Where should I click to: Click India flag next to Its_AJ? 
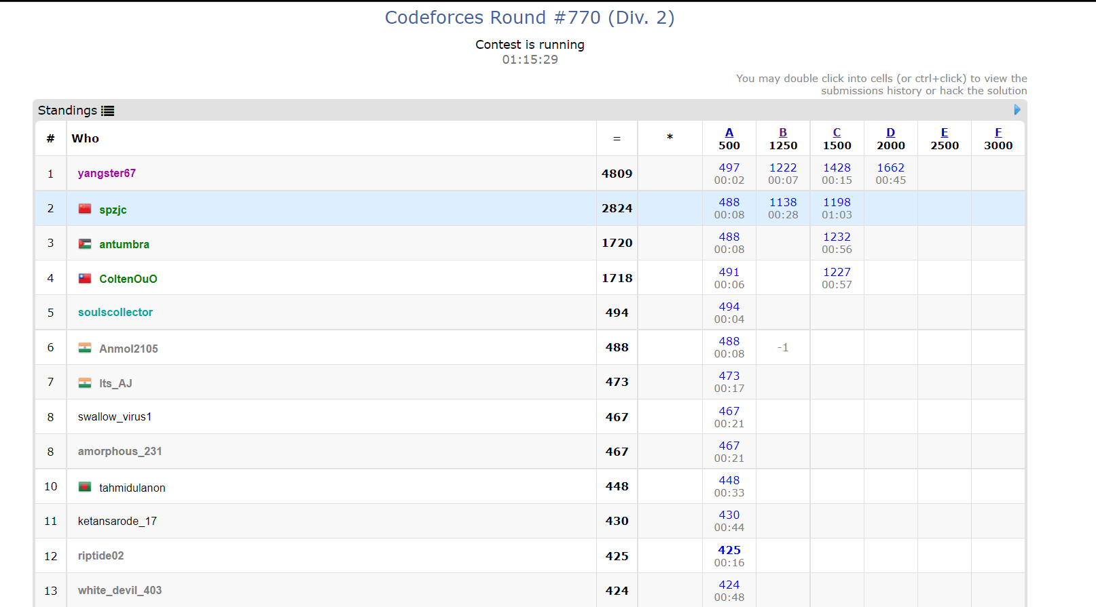[85, 383]
